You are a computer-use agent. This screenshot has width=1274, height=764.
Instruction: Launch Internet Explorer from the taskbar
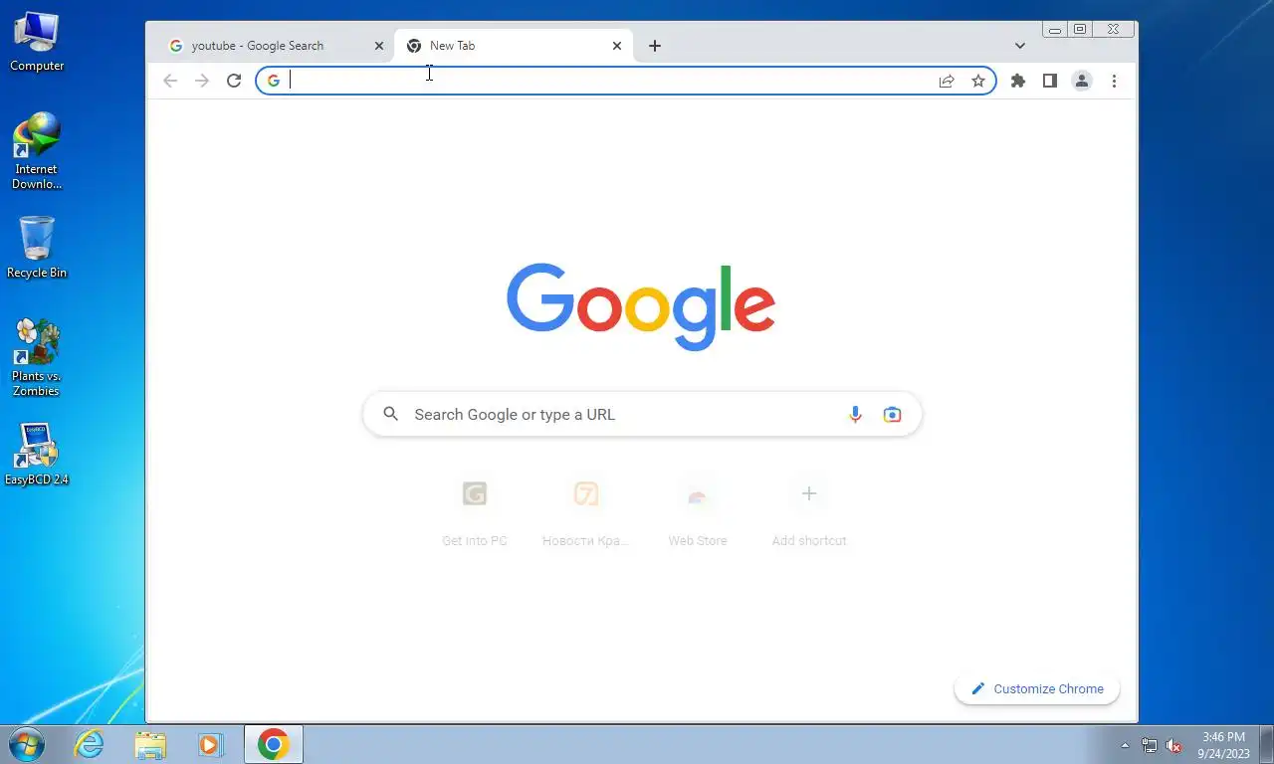90,744
